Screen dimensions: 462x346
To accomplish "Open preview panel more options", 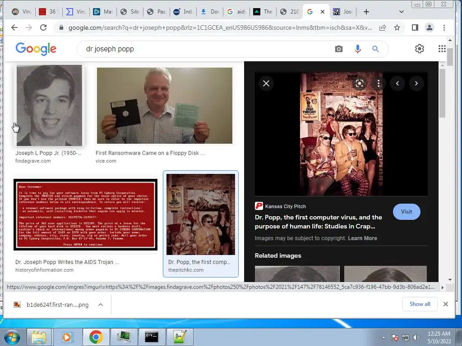I will click(379, 83).
